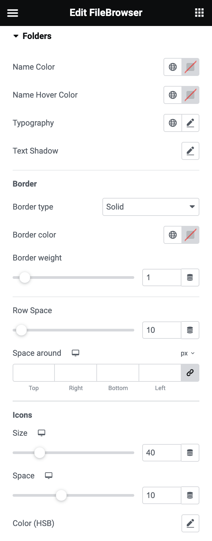Open the Border type dropdown
Screen dimensions: 212x541
click(151, 207)
